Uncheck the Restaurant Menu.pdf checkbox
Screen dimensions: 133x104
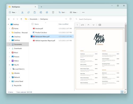pos(32,36)
